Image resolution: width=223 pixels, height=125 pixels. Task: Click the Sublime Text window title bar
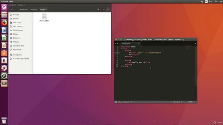(x=156, y=39)
